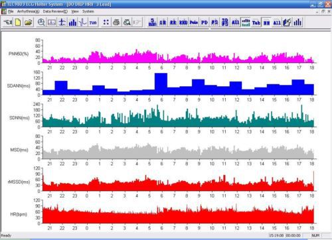Click the ECG waveform toolbar icon
The image size is (332, 240).
[82, 23]
